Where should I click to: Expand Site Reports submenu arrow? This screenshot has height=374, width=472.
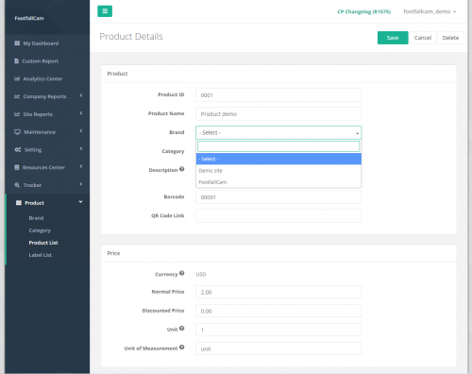click(81, 113)
